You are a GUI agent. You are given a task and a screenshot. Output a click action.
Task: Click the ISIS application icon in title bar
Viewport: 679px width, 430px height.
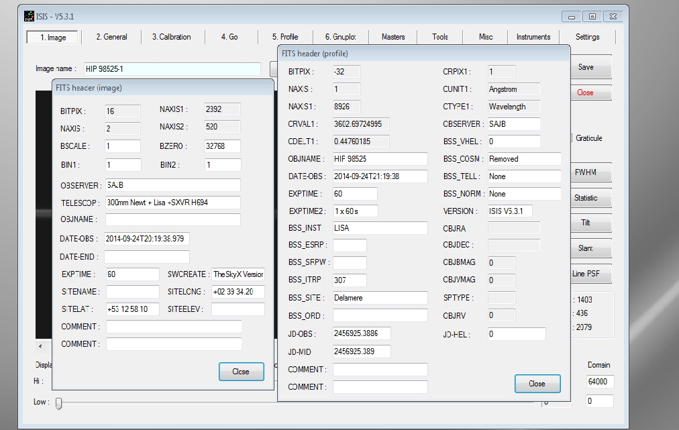[29, 17]
